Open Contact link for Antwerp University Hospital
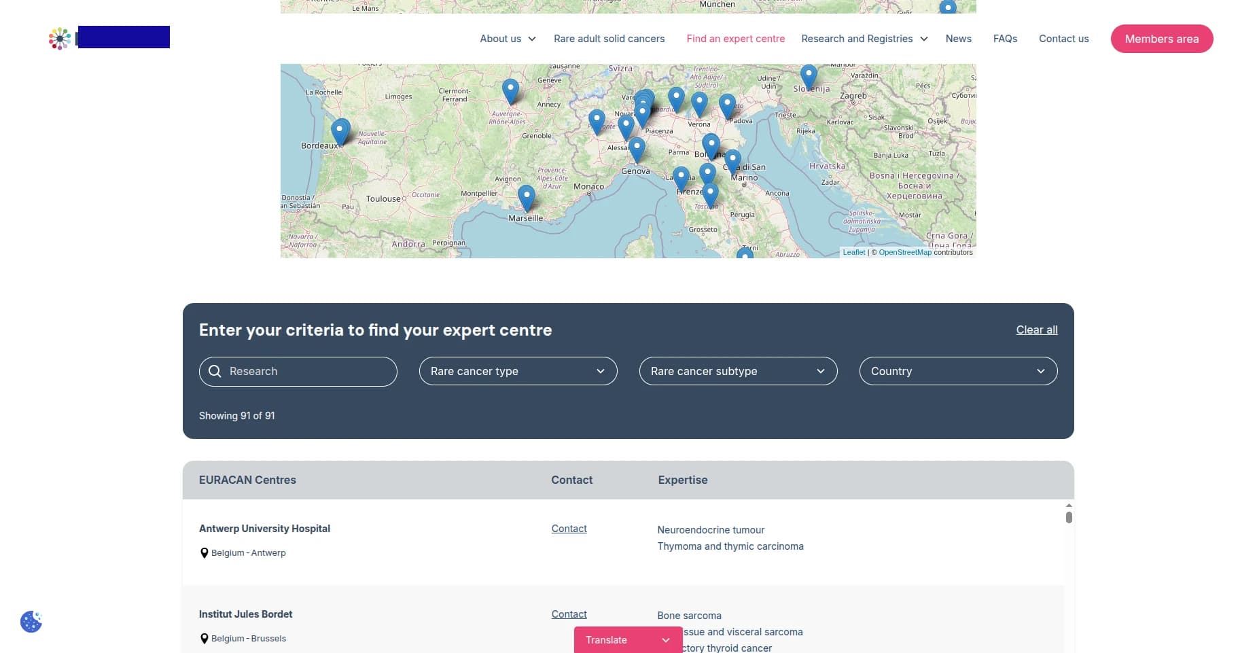Screen dimensions: 1257x653 (x=569, y=529)
